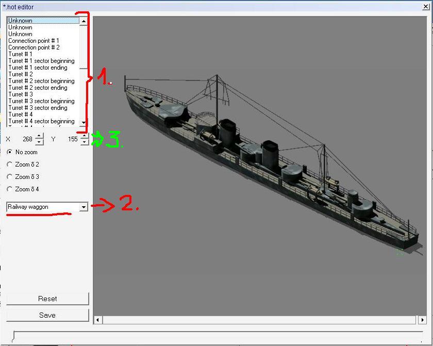The height and width of the screenshot is (346, 433).
Task: Select the No zoom radio option
Action: 22,152
